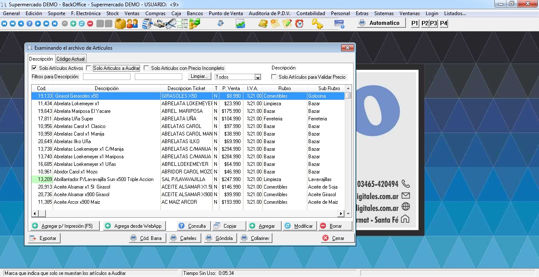539x277 pixels.
Task: Expand the Todos filter dropdown
Action: 258,77
